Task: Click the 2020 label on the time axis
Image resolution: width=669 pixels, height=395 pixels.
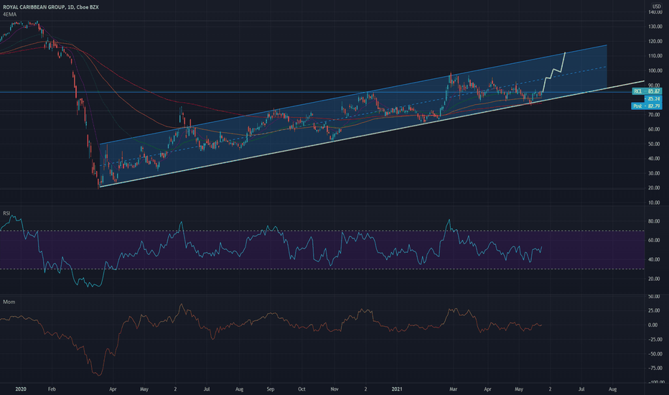Action: [x=21, y=389]
